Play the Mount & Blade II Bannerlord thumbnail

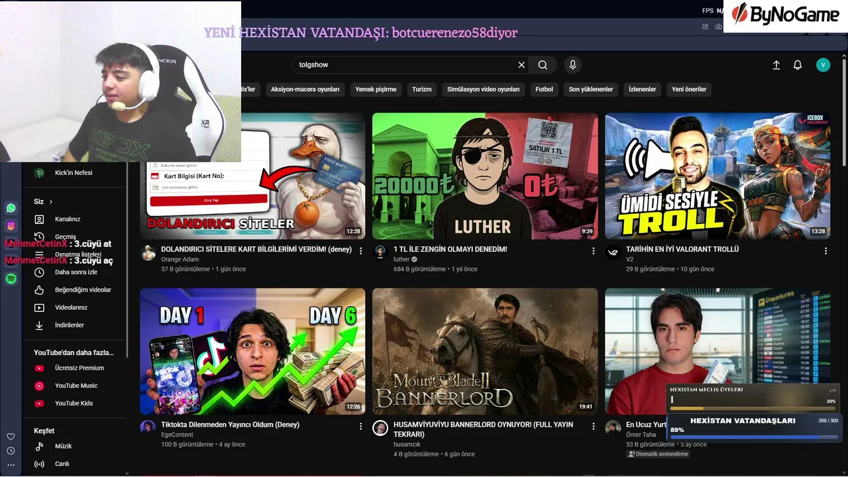point(485,351)
